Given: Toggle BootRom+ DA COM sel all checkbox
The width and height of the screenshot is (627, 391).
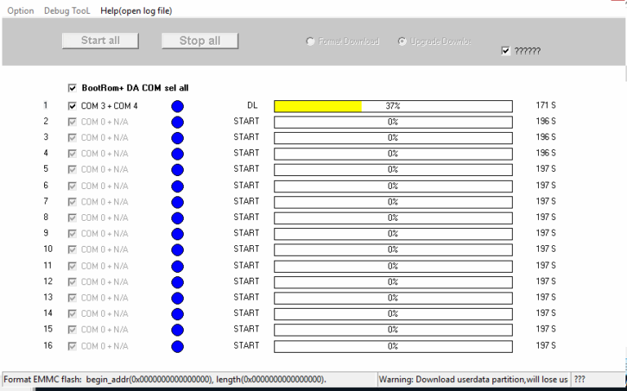Looking at the screenshot, I should (73, 88).
